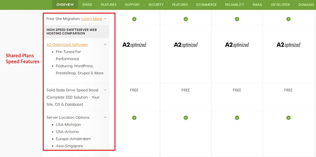Jump to the Ecommerce tab
316x157 pixels.
pos(206,5)
